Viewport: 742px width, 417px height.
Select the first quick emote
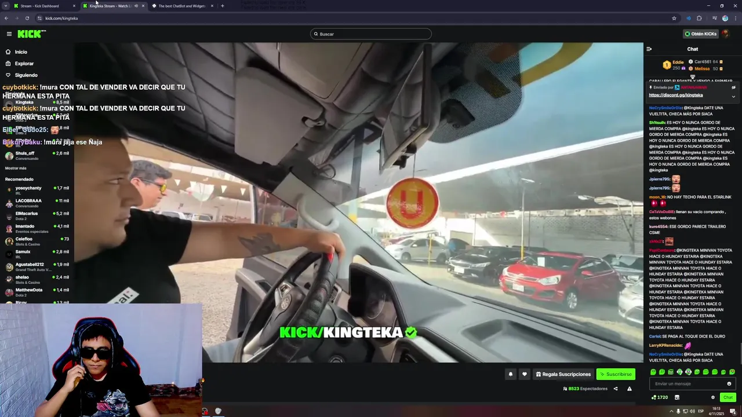(x=653, y=372)
